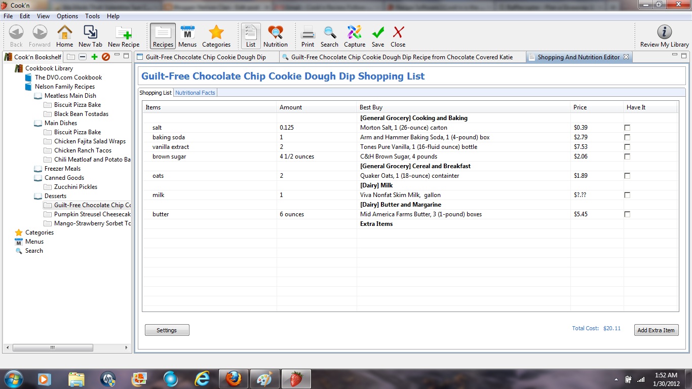The width and height of the screenshot is (692, 389).
Task: Maximize the editor pane
Action: pos(684,56)
